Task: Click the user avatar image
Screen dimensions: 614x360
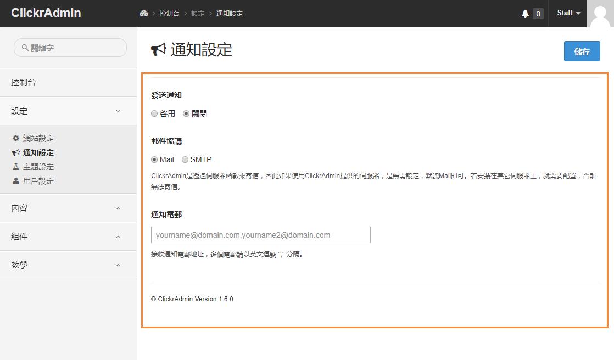Action: [600, 14]
